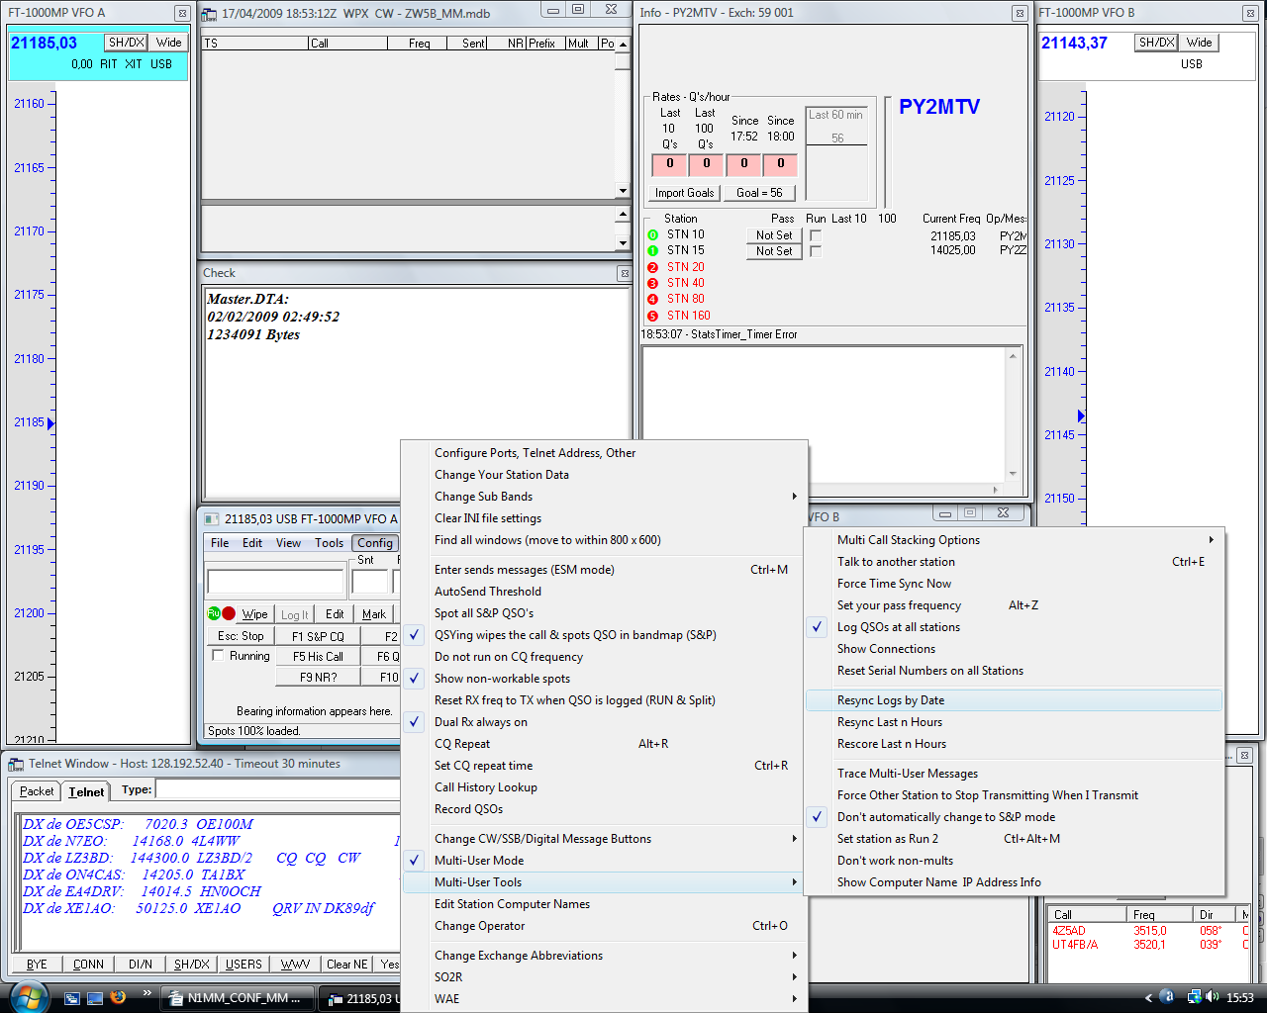Expand WAE submenu
This screenshot has height=1013, width=1267.
(x=605, y=999)
